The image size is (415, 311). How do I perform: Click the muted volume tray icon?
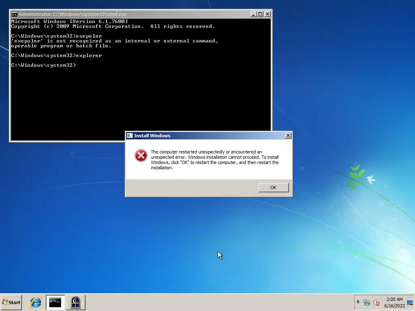376,302
